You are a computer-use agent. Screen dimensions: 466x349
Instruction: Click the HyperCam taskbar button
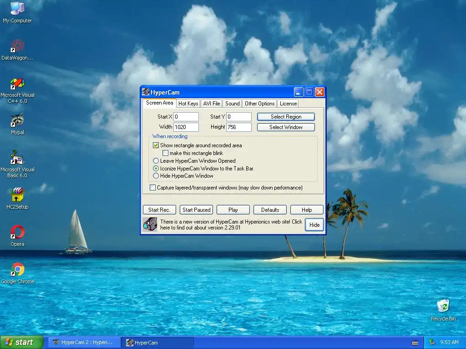point(158,343)
